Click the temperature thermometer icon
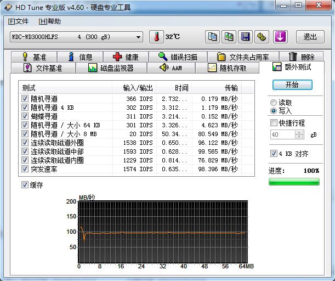This screenshot has width=335, height=281. tap(156, 37)
